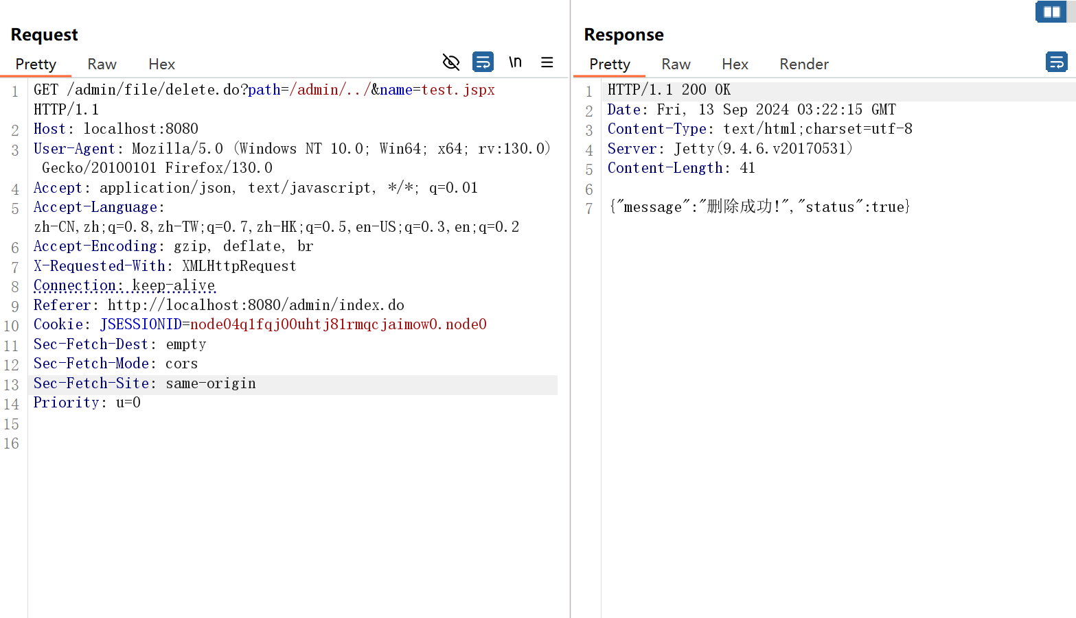Click the X-Requested-With header line
1076x618 pixels.
(x=165, y=266)
